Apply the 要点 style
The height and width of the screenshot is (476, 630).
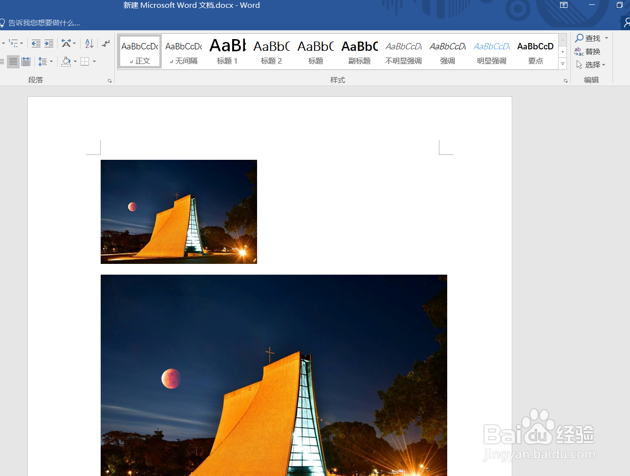[536, 51]
